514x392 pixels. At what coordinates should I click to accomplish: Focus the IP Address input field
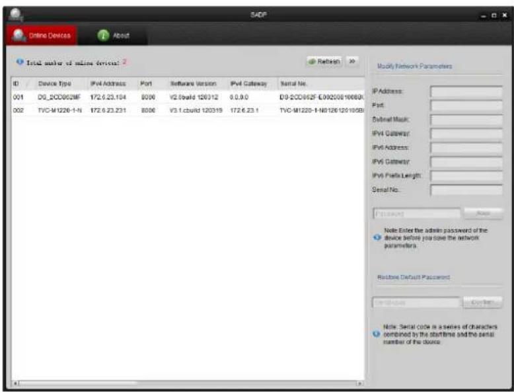pyautogui.click(x=466, y=91)
